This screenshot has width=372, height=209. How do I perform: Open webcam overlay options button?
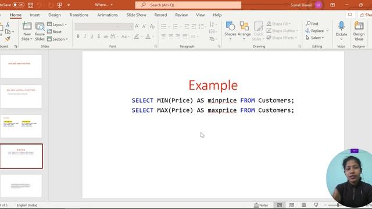pyautogui.click(x=355, y=151)
